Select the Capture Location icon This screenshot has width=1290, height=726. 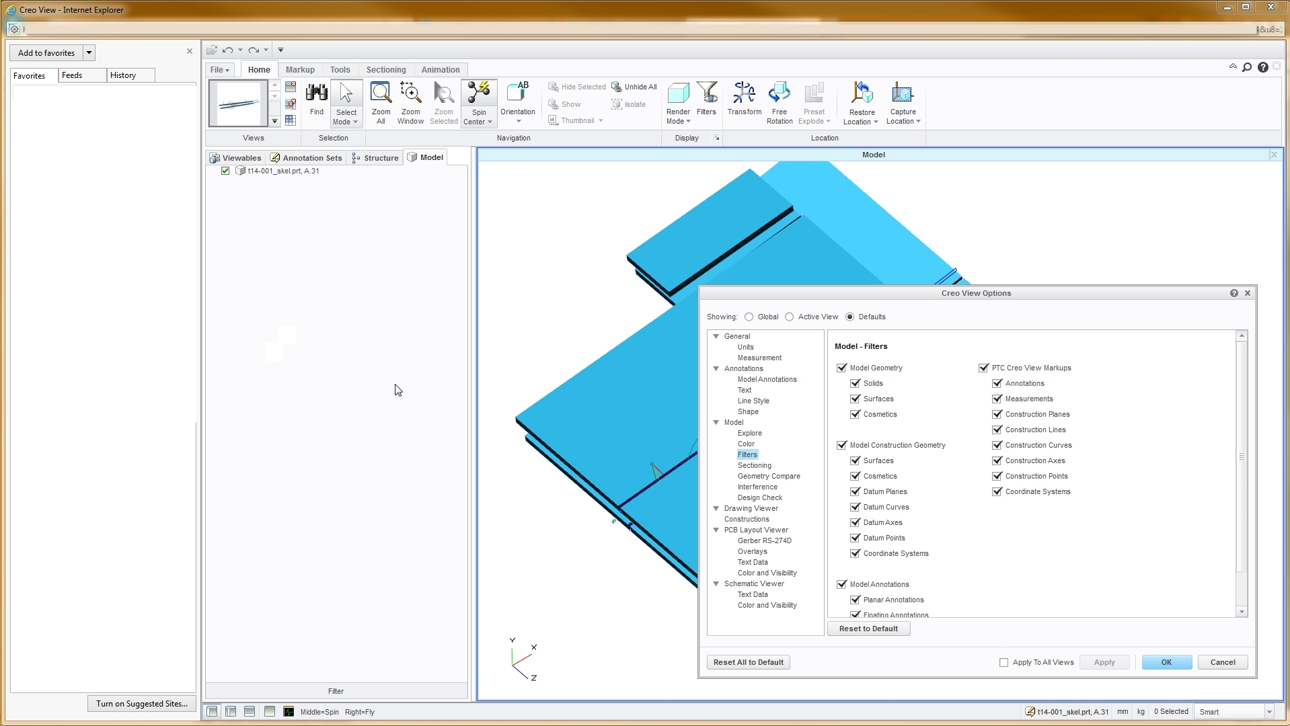click(x=903, y=101)
